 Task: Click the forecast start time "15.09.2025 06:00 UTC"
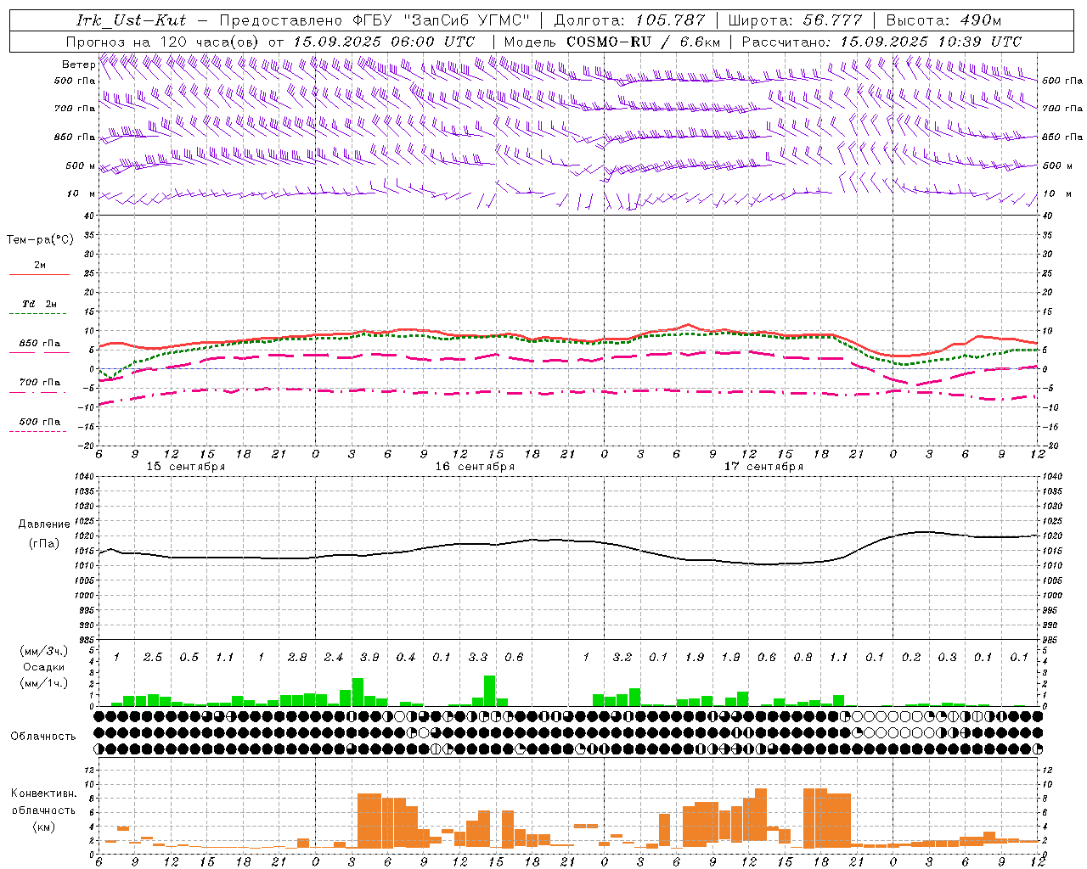tap(384, 41)
